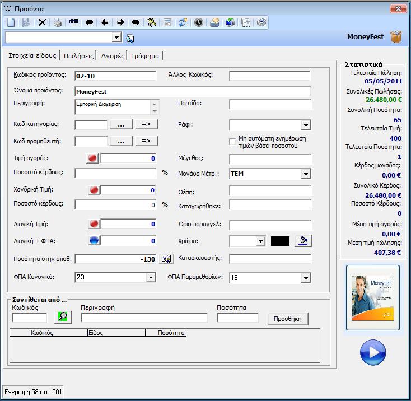Viewport: 411px width, 401px height.
Task: Open the Μονάδα Μέτρ. dropdown
Action: (x=306, y=174)
